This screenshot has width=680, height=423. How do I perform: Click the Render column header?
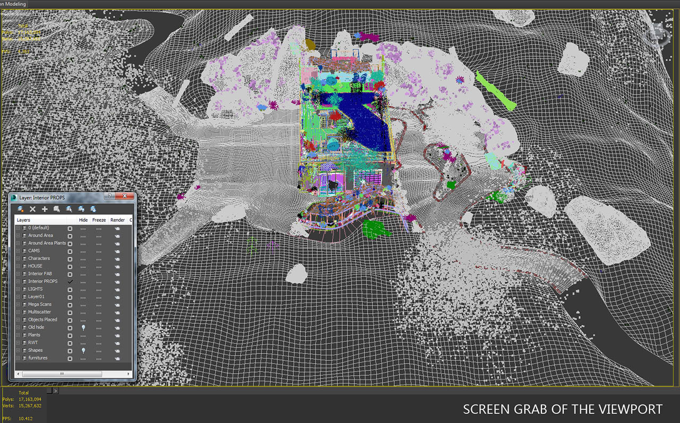118,220
